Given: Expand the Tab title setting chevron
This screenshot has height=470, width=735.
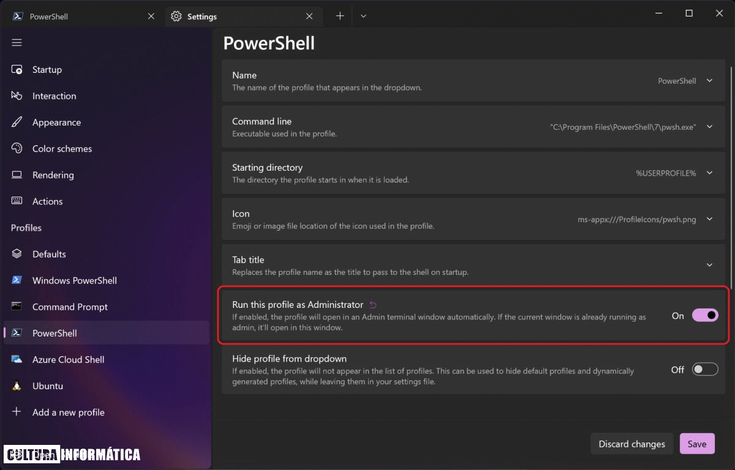Looking at the screenshot, I should [x=710, y=265].
